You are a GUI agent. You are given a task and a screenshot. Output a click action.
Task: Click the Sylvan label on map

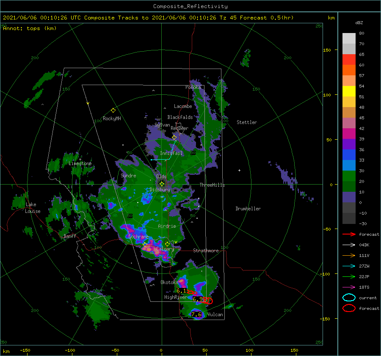pos(162,125)
